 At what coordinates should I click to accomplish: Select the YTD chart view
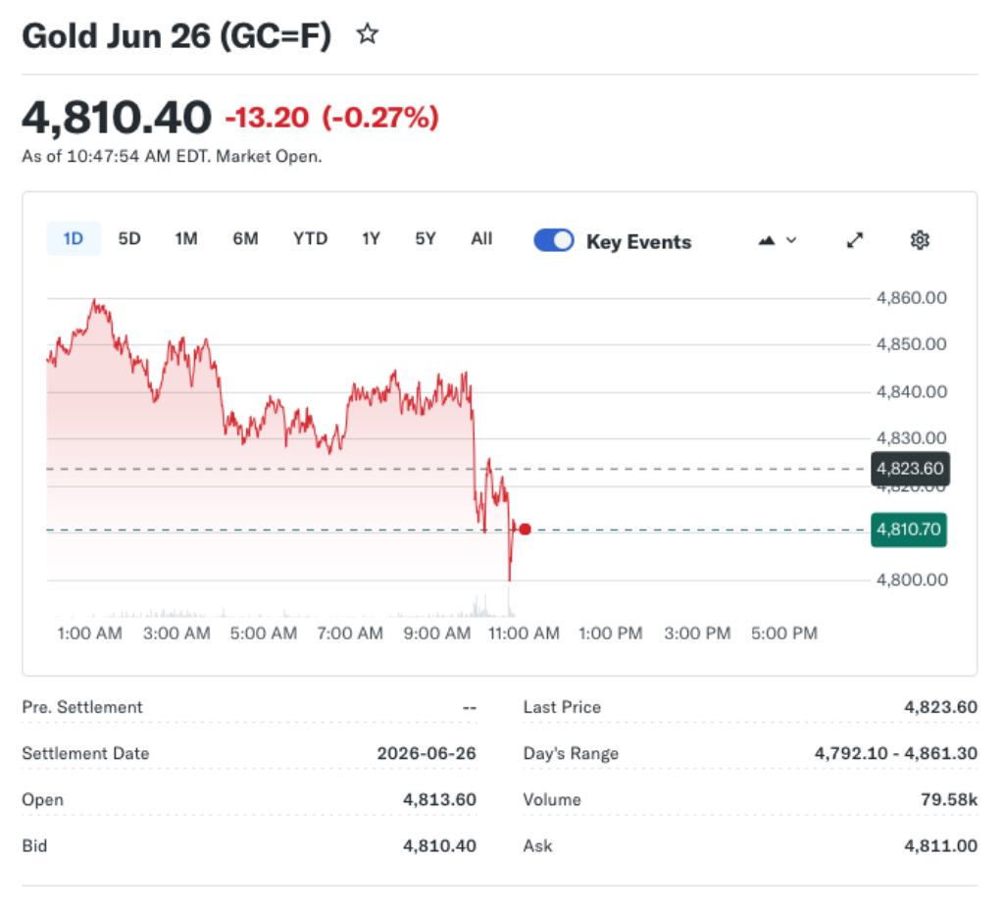(x=310, y=238)
